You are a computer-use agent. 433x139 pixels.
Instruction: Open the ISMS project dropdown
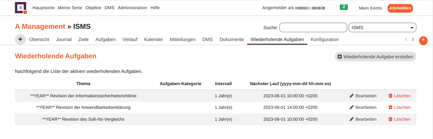382,27
